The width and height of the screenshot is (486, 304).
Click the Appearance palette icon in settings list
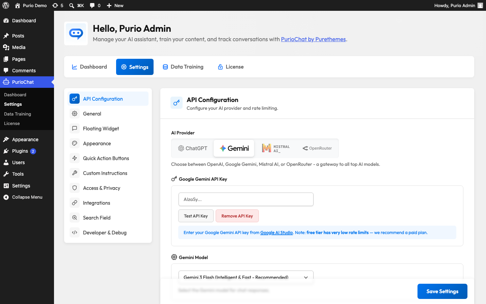pos(75,143)
